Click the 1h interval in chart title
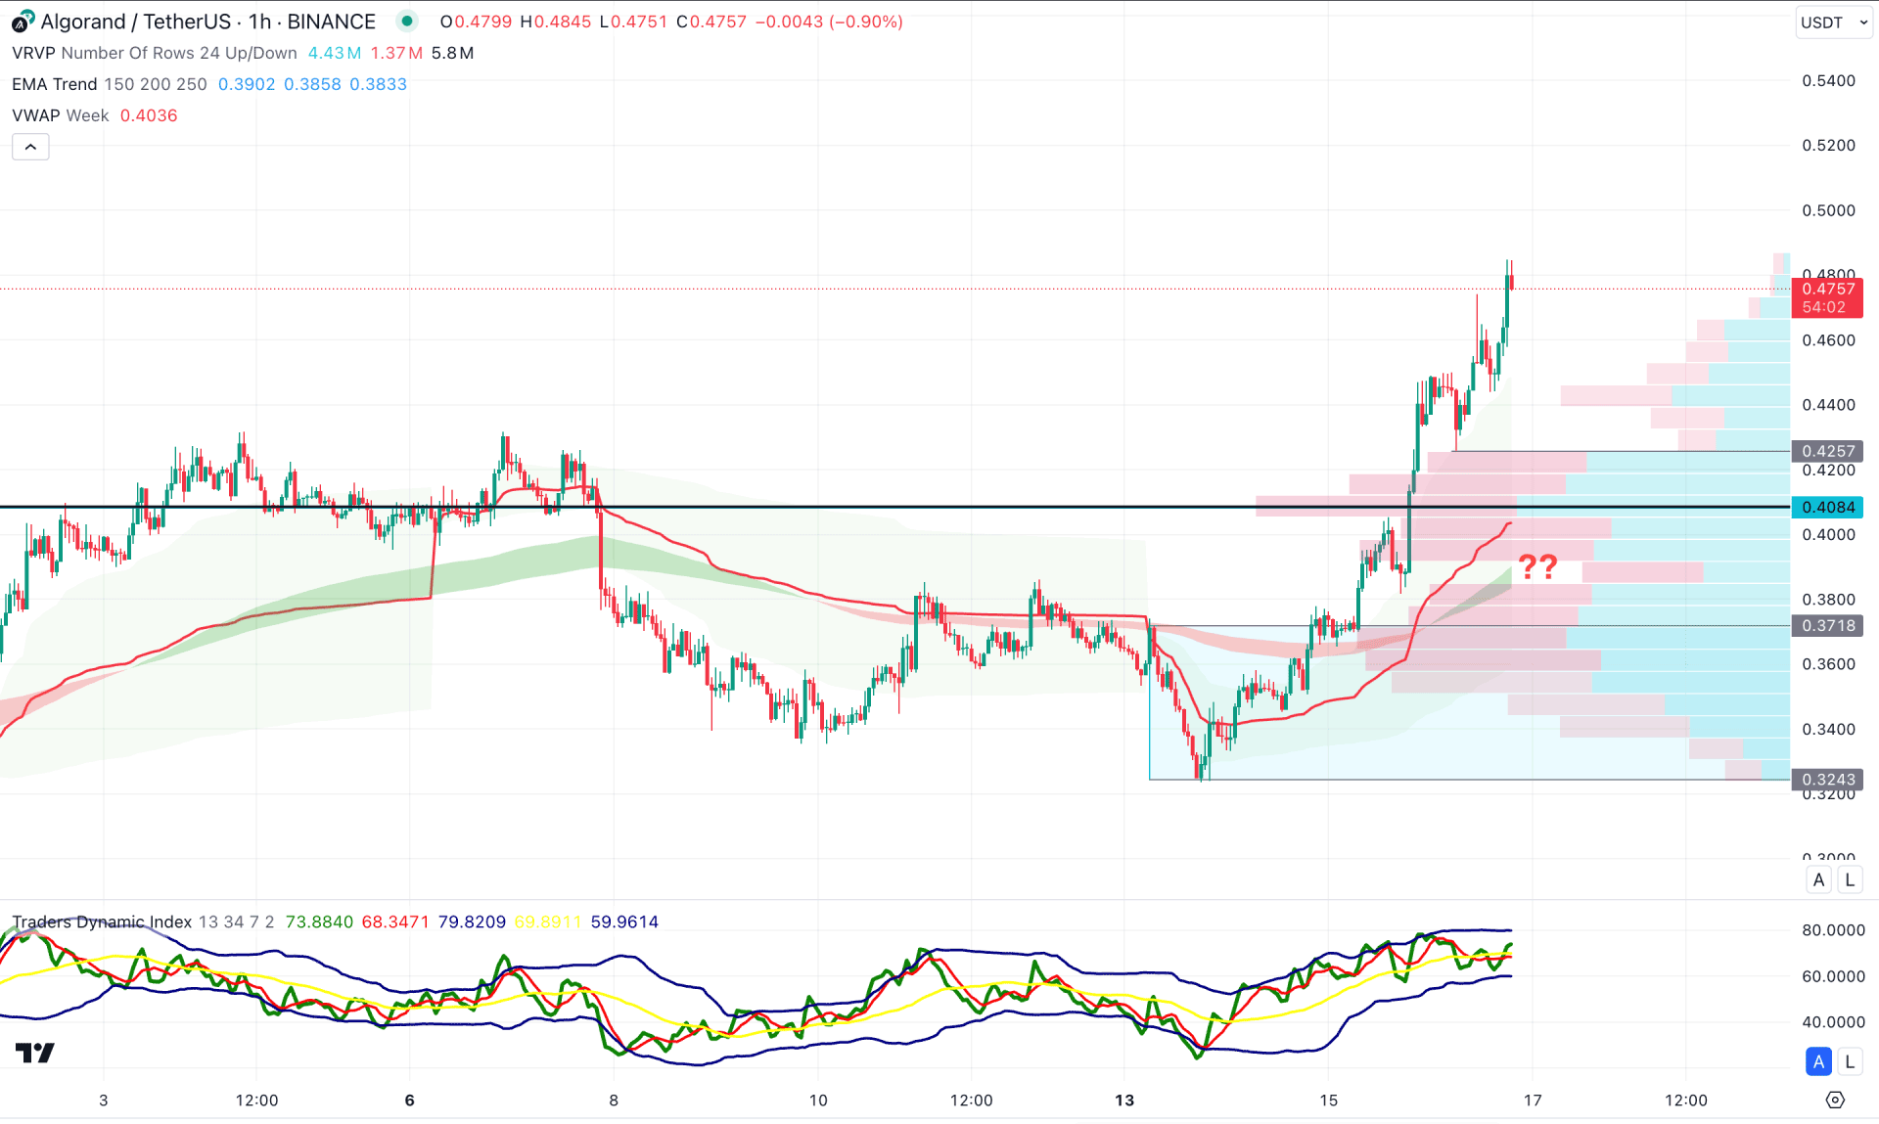 coord(259,22)
